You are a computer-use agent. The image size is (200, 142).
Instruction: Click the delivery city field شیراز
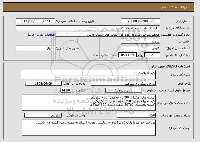coord(36,48)
